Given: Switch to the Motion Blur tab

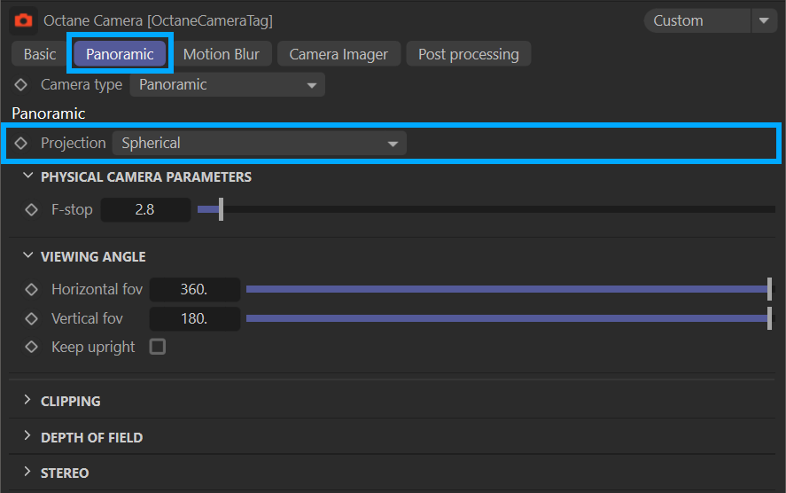Looking at the screenshot, I should coord(222,54).
